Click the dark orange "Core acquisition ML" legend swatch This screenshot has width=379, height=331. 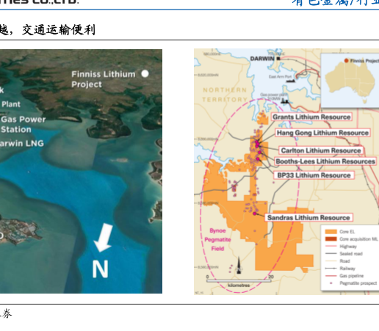[331, 239]
